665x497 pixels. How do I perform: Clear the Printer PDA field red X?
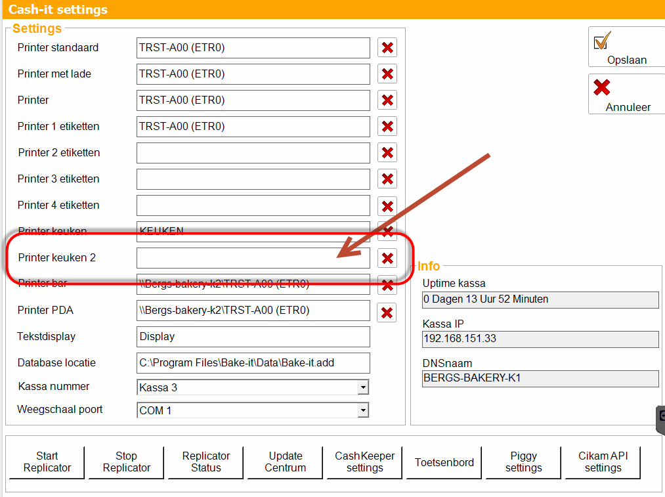tap(387, 313)
